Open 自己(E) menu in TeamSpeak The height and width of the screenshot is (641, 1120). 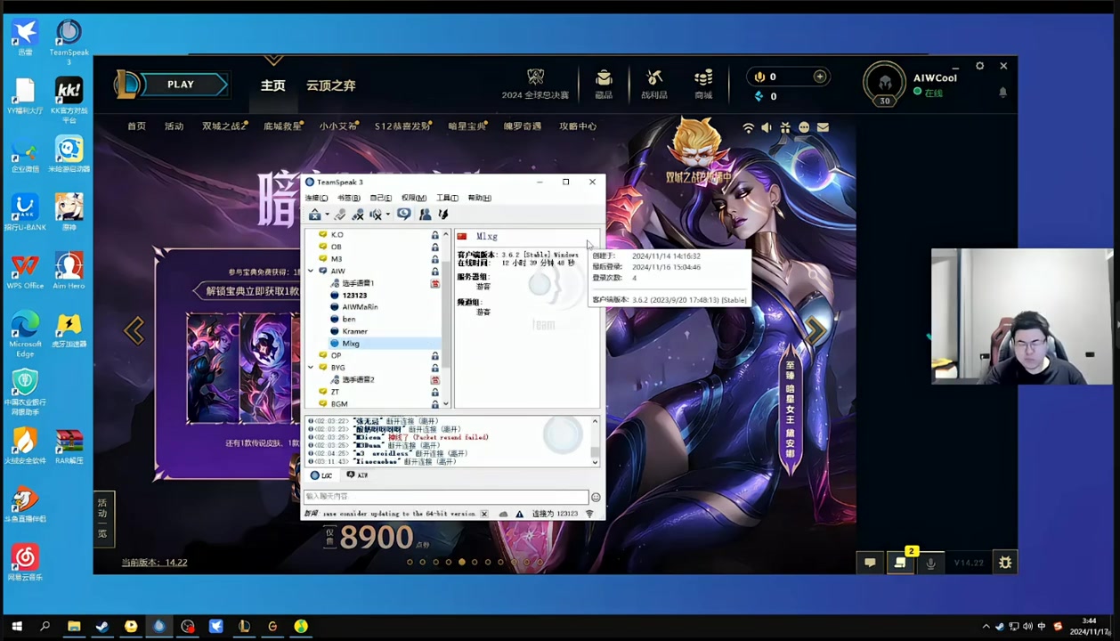[x=381, y=198]
